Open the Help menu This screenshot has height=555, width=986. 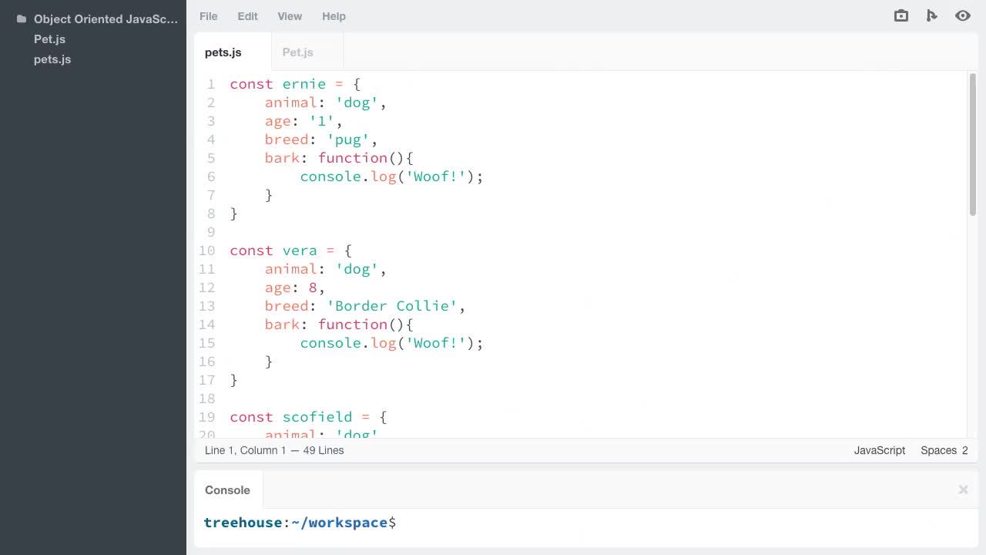[x=334, y=15]
